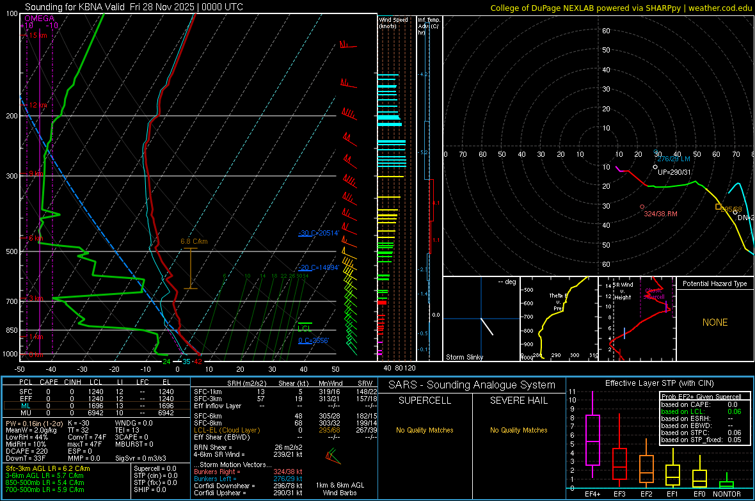
Task: Click the 'Inf. Temp. Adv.' panel header
Action: [429, 26]
